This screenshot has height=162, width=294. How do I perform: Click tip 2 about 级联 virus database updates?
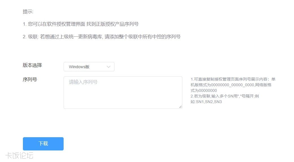(x=101, y=37)
